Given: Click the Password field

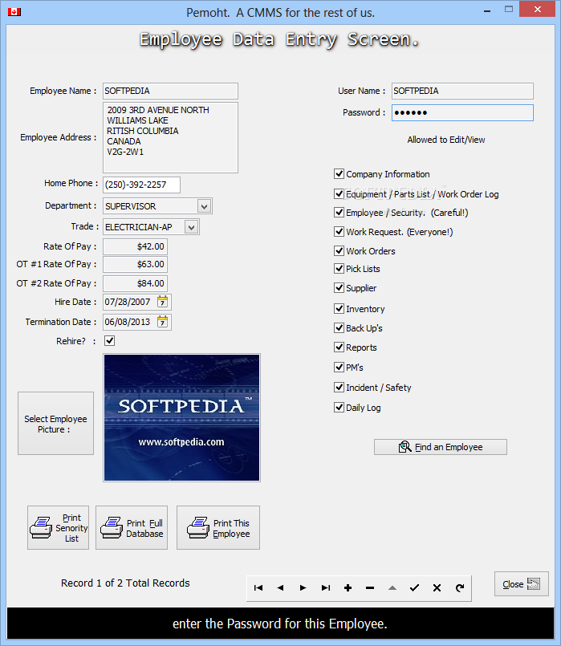Looking at the screenshot, I should 462,113.
